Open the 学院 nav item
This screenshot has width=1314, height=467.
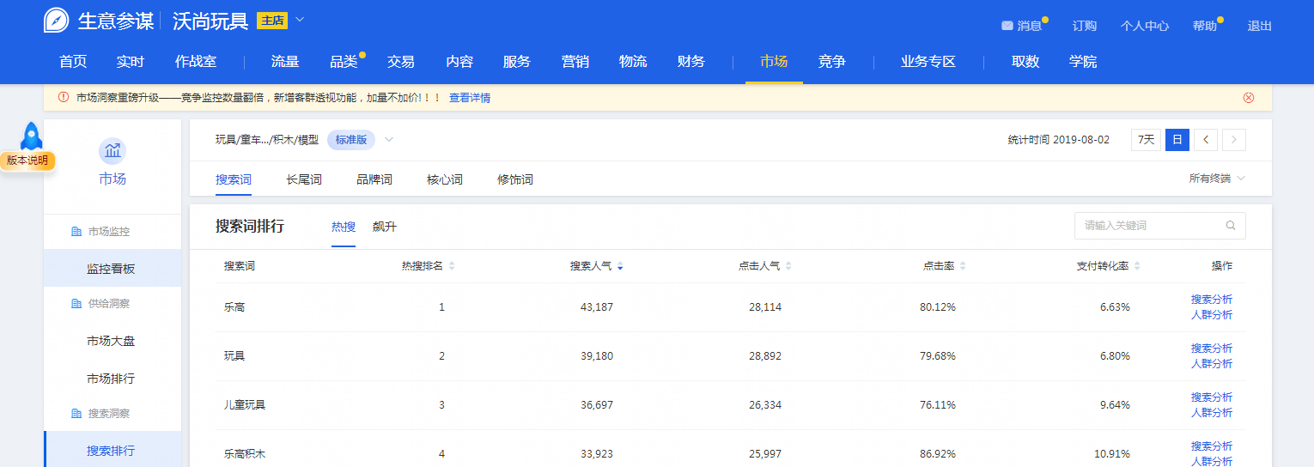click(1083, 62)
